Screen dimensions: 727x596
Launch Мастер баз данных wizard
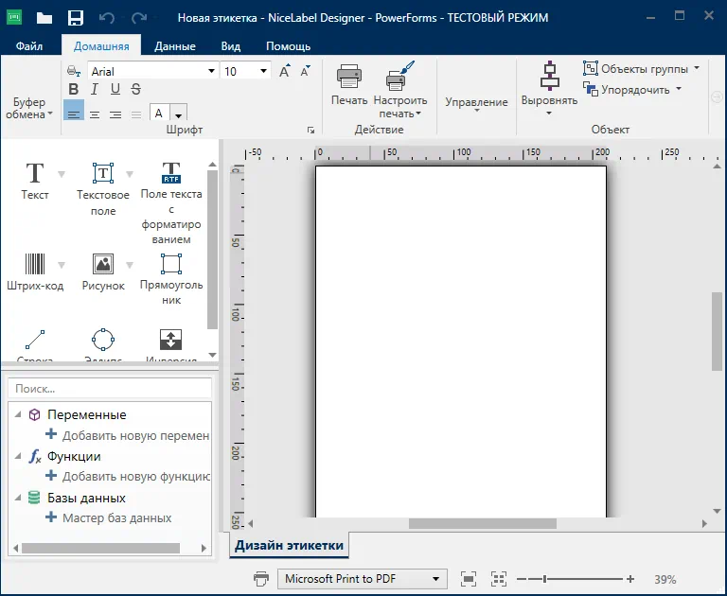[x=109, y=517]
